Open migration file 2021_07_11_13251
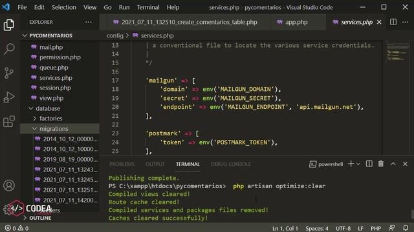414x232 pixels. click(x=60, y=190)
